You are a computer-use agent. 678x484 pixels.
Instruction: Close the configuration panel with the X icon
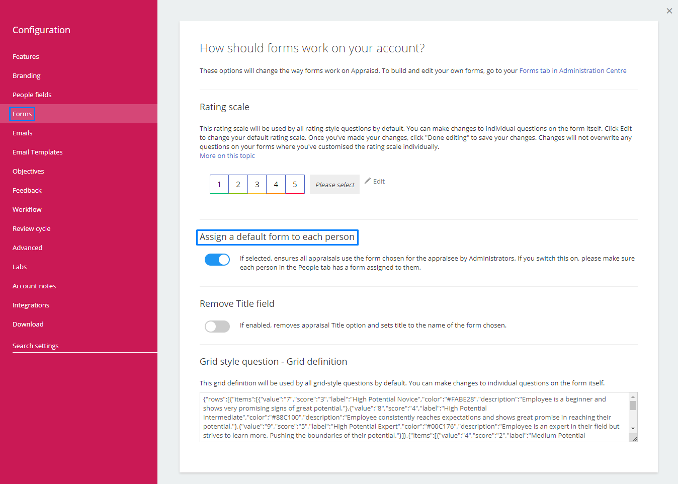(x=669, y=11)
